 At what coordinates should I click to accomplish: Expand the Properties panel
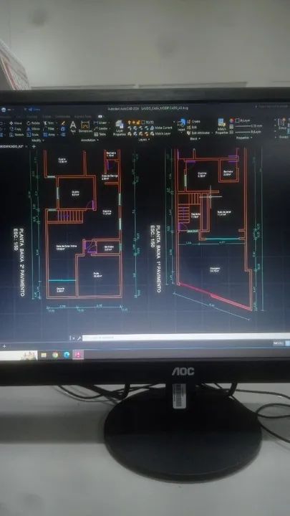244,138
